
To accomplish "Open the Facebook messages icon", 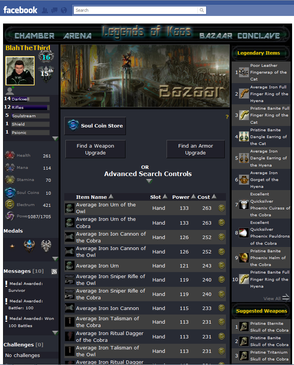I will click(54, 10).
